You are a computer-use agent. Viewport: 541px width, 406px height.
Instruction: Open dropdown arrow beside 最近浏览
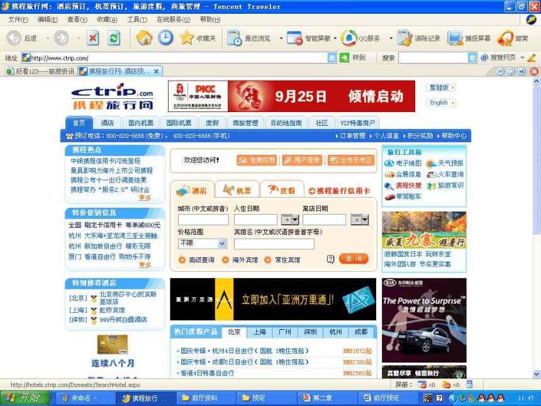click(281, 38)
